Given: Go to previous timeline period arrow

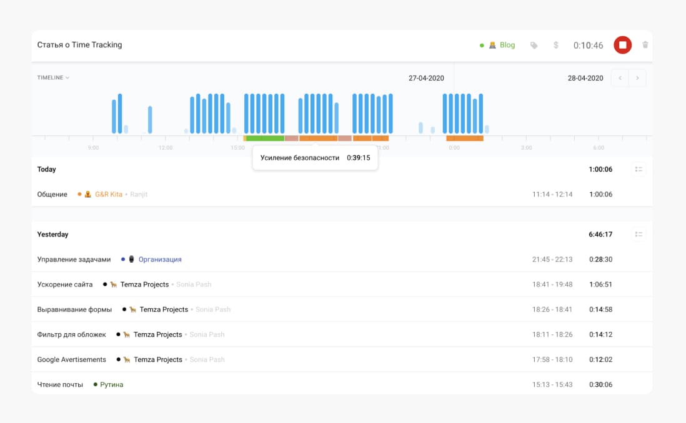Looking at the screenshot, I should 620,78.
